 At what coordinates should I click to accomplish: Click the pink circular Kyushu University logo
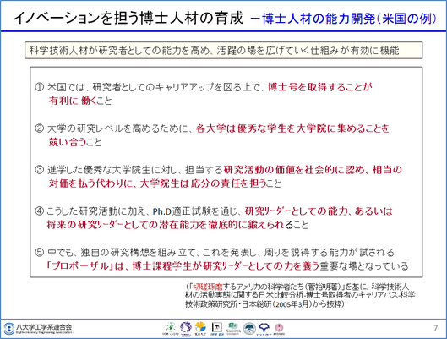(279, 329)
